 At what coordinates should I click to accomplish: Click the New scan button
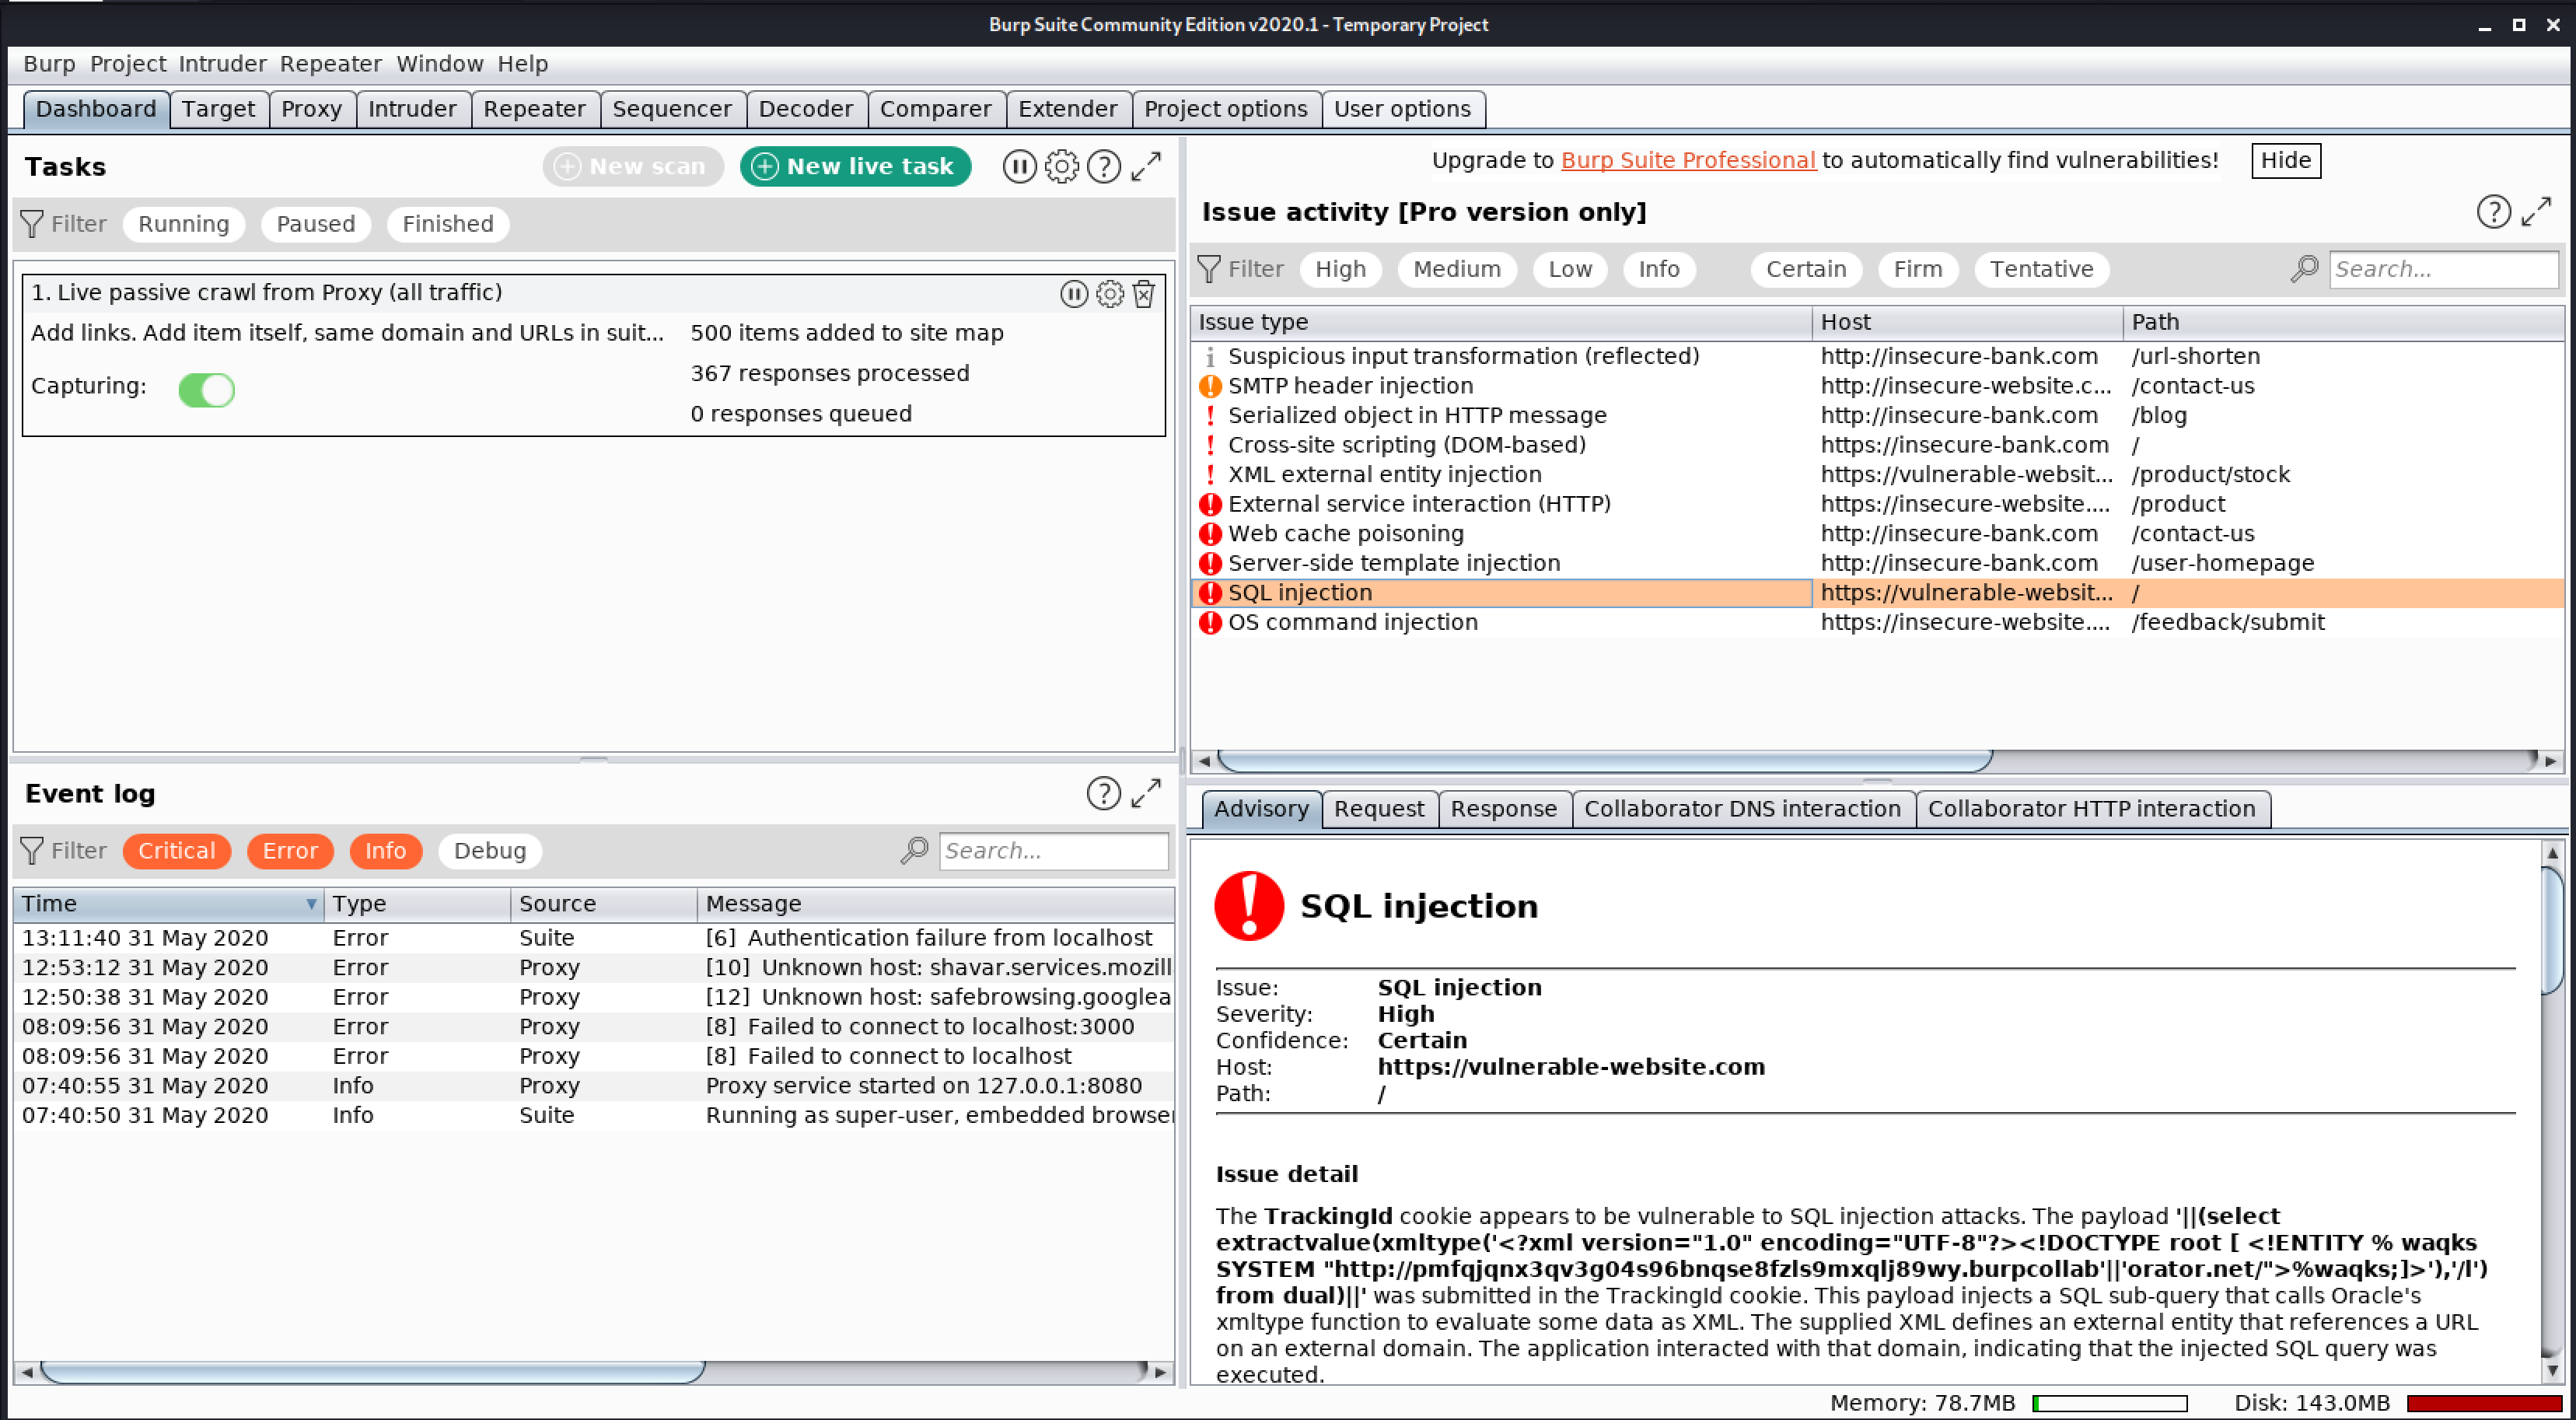coord(632,166)
